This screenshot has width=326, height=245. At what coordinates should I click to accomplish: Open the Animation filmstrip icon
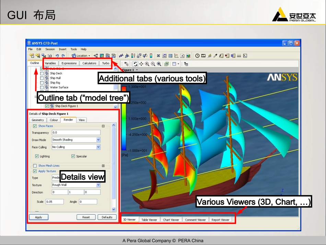(203, 56)
